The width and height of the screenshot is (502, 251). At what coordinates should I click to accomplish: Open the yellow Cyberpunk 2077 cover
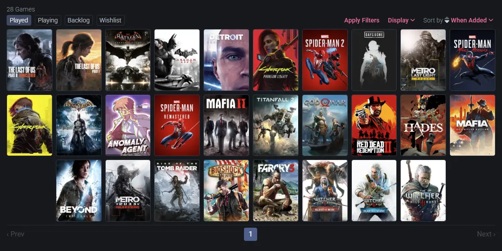30,125
